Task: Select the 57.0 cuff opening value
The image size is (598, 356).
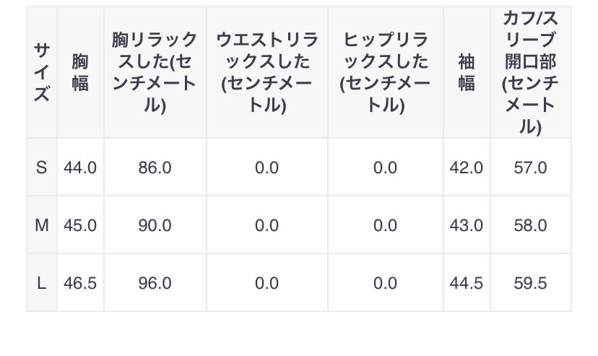Action: point(530,168)
